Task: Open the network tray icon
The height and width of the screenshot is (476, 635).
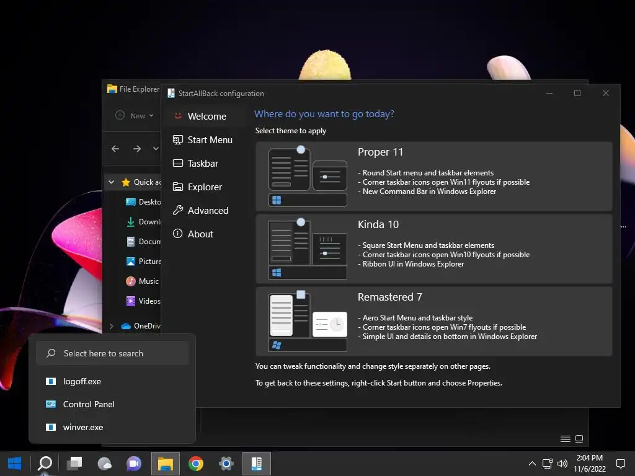Action: 548,464
